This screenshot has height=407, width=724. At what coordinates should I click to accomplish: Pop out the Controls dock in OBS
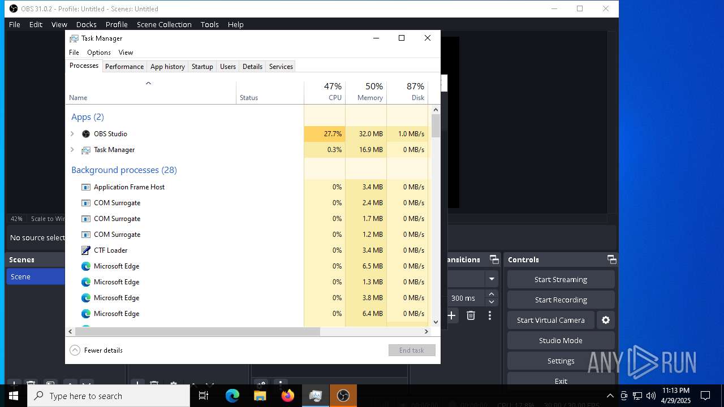pyautogui.click(x=611, y=259)
